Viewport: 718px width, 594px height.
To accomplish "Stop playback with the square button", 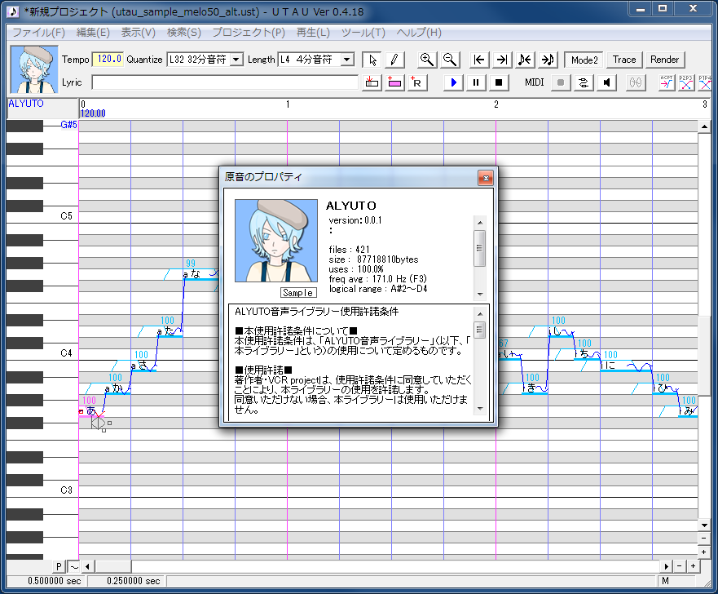I will point(499,82).
